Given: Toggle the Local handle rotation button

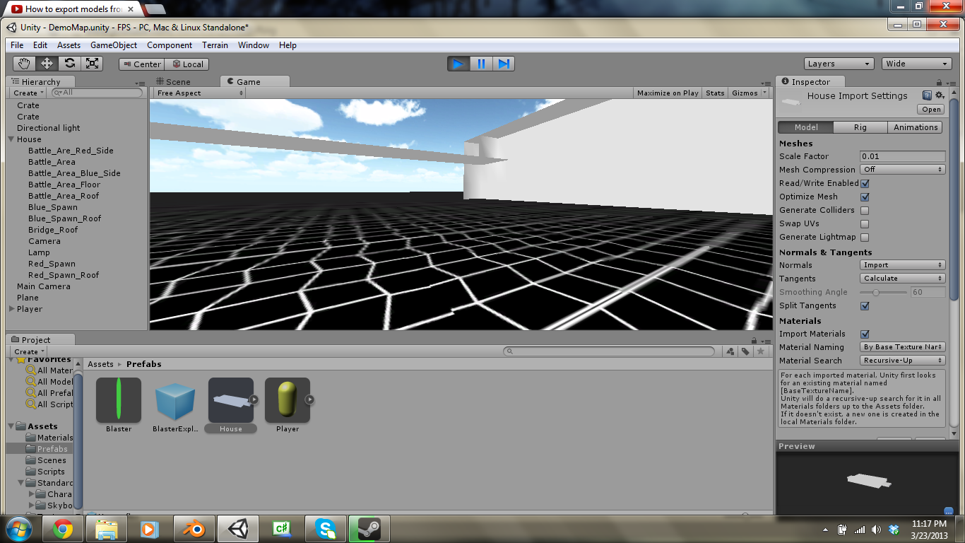Looking at the screenshot, I should [x=187, y=64].
